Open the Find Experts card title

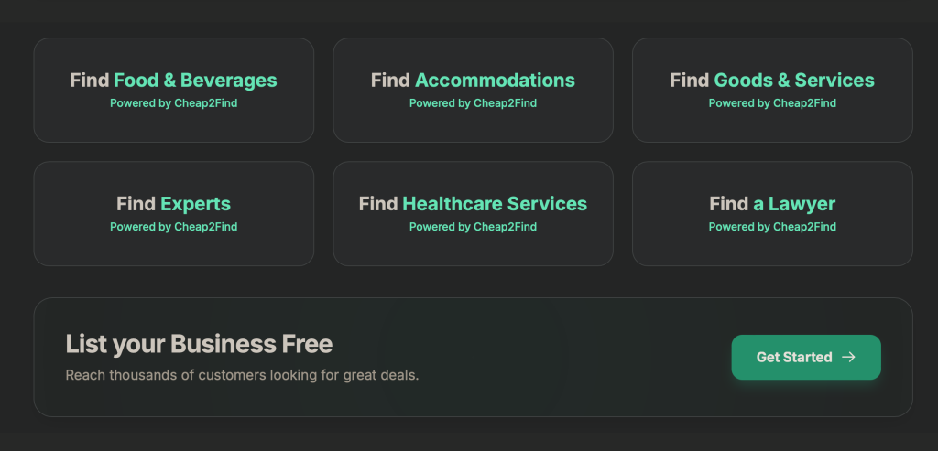pyautogui.click(x=173, y=204)
